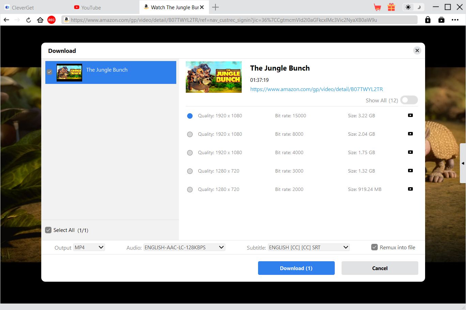Click the address bar URL field
This screenshot has width=466, height=310.
[239, 20]
